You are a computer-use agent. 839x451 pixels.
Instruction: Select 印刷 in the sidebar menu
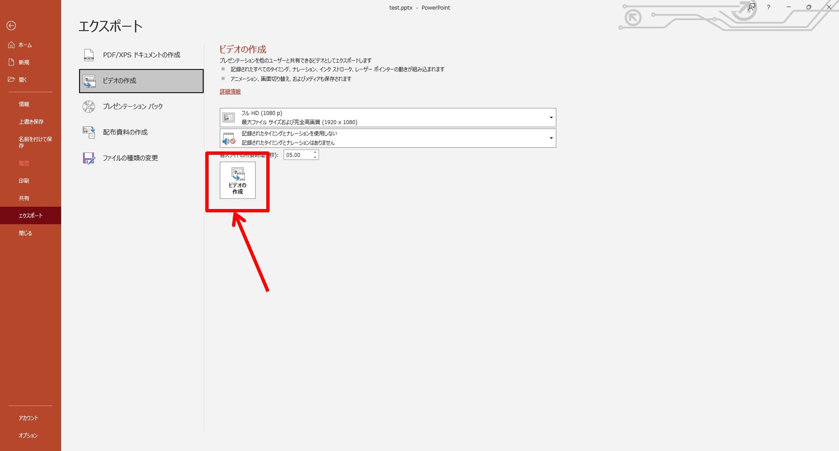click(23, 181)
